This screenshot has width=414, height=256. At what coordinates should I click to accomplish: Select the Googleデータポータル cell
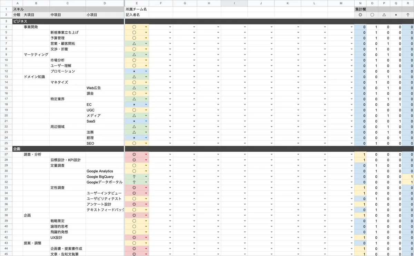click(x=105, y=182)
